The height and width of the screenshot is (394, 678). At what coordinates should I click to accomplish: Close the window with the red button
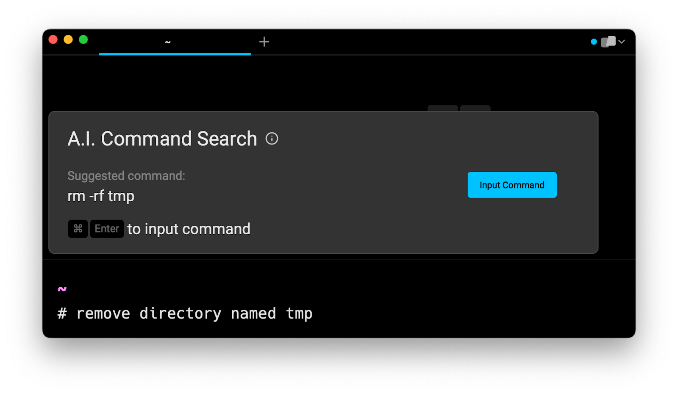[53, 39]
